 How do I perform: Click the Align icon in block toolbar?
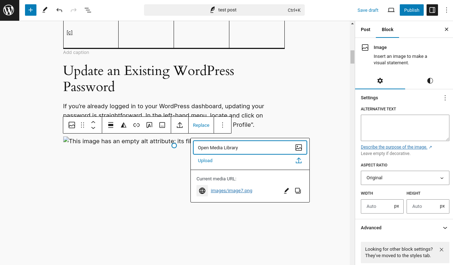111,125
